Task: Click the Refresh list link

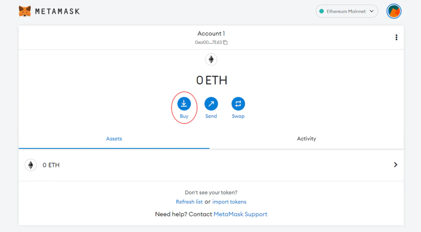Action: [189, 202]
